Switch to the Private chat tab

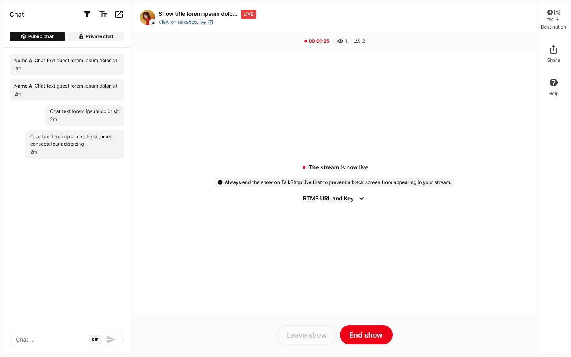pyautogui.click(x=96, y=36)
